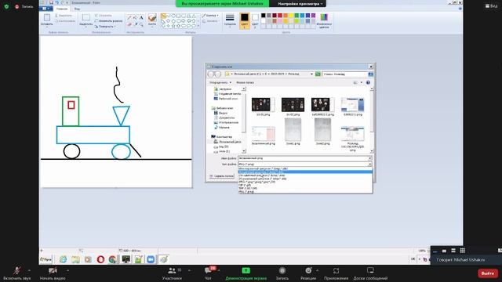The width and height of the screenshot is (502, 282).
Task: Open Доски сообщений whiteboards button
Action: (x=370, y=273)
